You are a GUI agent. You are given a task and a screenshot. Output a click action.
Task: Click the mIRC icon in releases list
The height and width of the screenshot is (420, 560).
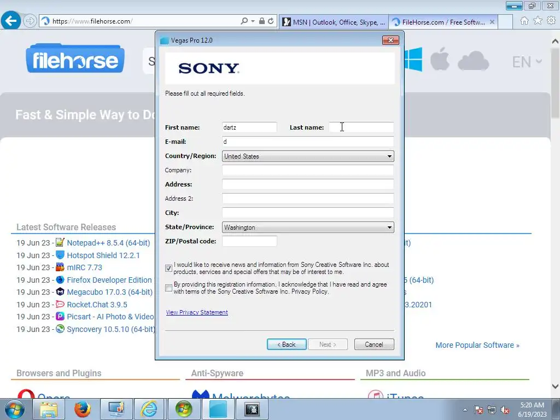click(x=60, y=267)
